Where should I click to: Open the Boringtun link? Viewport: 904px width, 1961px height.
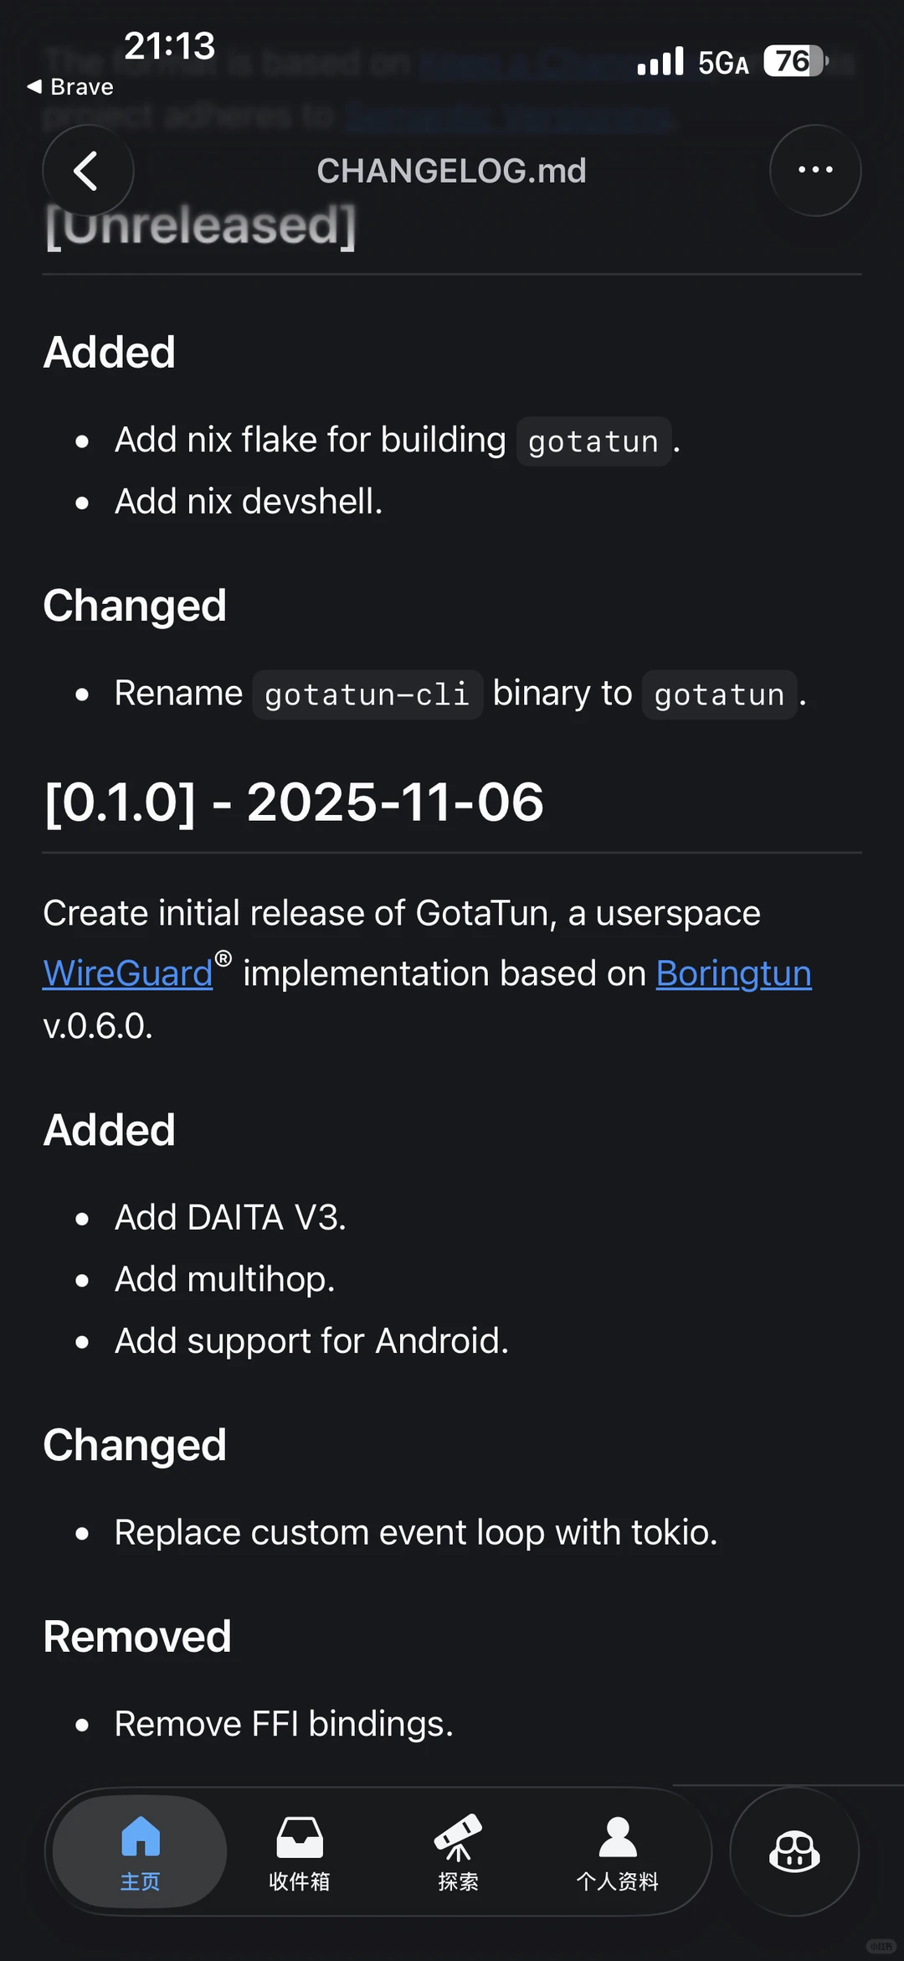(733, 974)
